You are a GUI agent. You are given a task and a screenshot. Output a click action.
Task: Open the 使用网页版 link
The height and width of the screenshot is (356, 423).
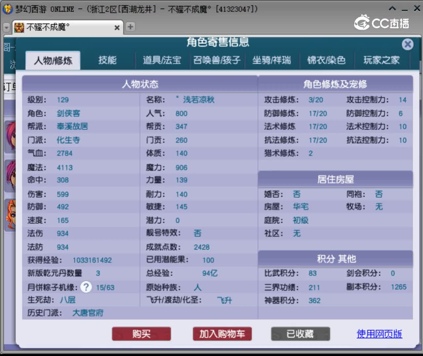(x=379, y=334)
